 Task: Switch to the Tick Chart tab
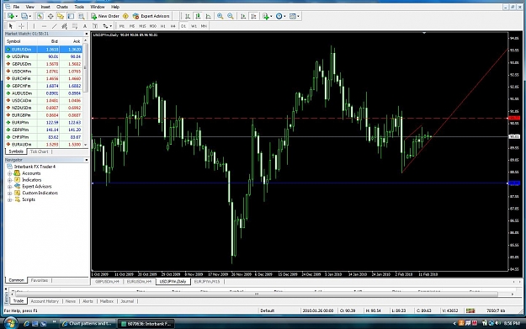click(40, 151)
